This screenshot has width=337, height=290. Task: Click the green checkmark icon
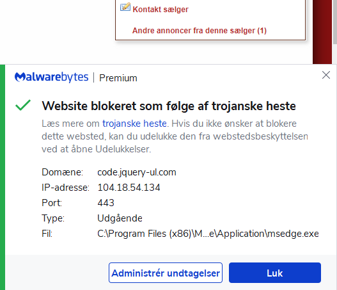pyautogui.click(x=23, y=105)
